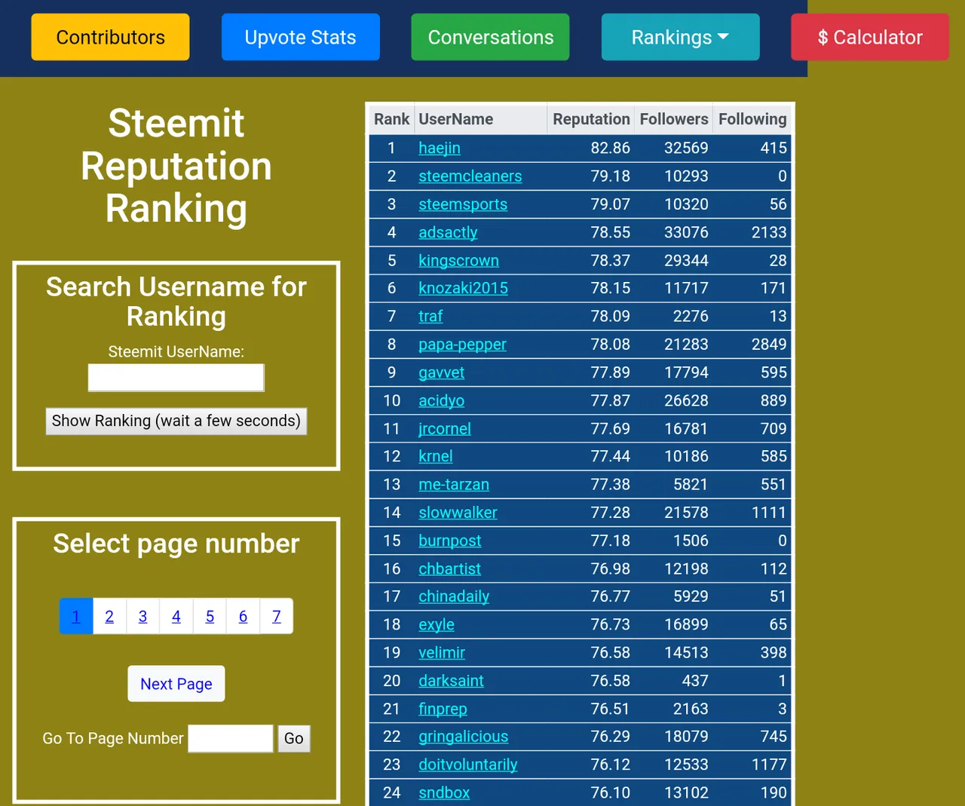Click haejin's reputation value 82.86
The image size is (965, 806).
pos(610,149)
